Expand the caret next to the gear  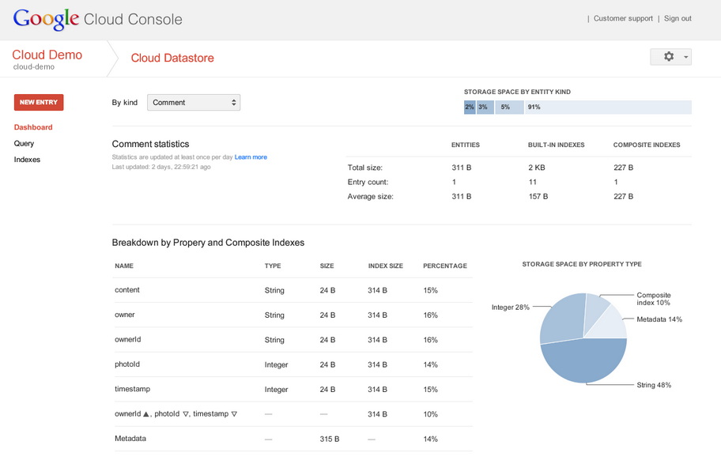pyautogui.click(x=685, y=57)
